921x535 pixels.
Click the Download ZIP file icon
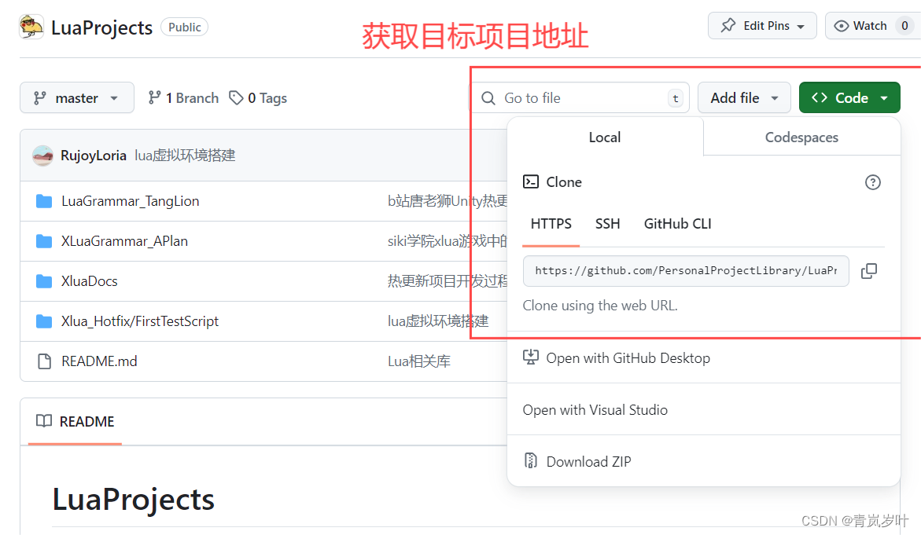[530, 461]
